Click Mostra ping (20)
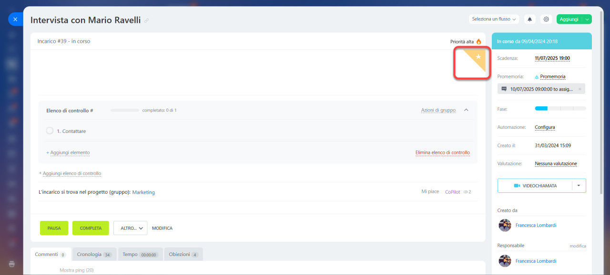Image resolution: width=610 pixels, height=275 pixels. click(x=77, y=270)
